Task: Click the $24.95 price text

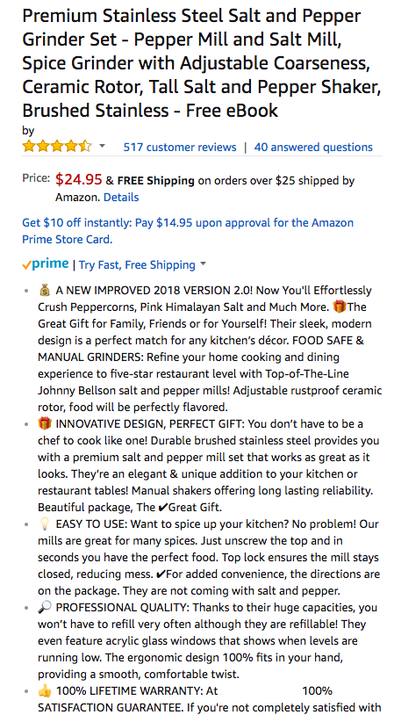Action: click(x=79, y=180)
